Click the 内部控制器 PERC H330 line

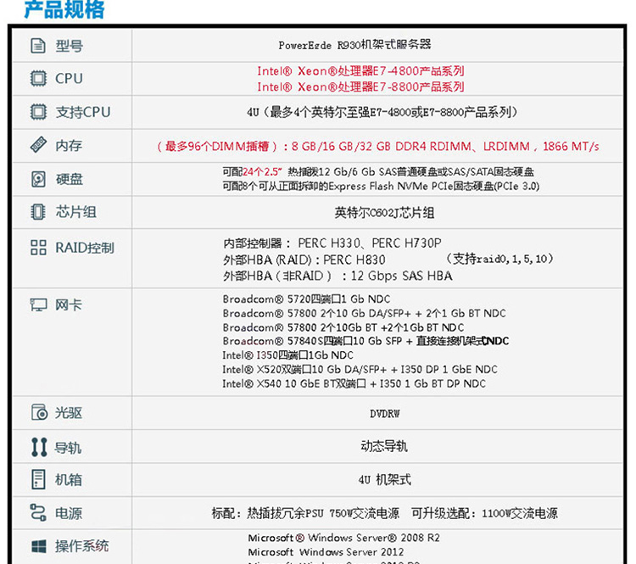pyautogui.click(x=332, y=243)
